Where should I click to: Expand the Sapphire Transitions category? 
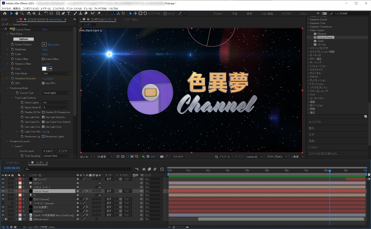[309, 27]
